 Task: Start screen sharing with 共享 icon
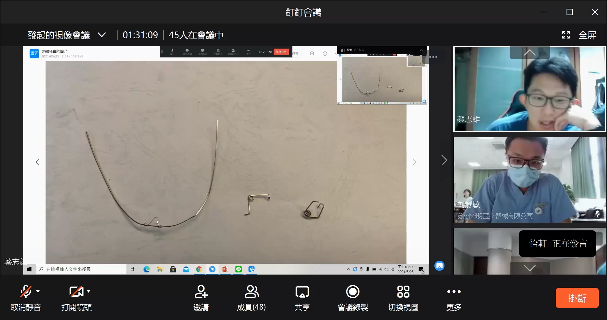click(302, 292)
